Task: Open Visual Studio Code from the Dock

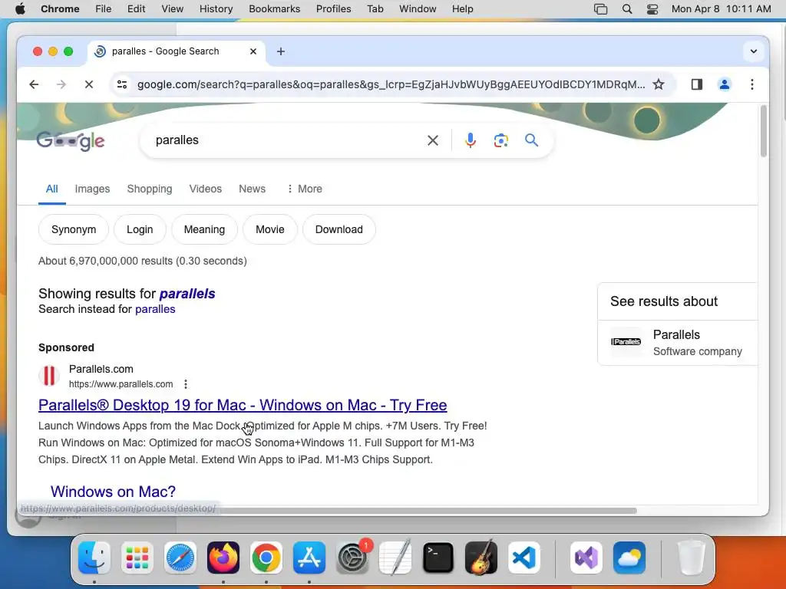Action: tap(524, 558)
